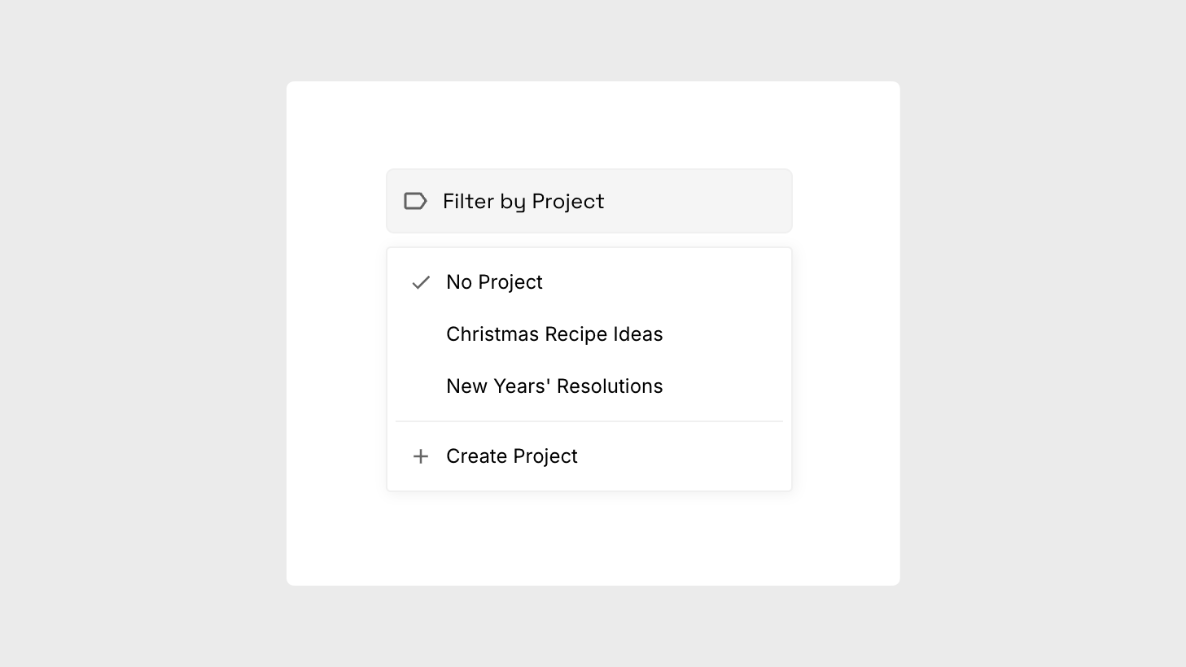Screen dimensions: 1186x667
Task: Choose Christmas Recipe Ideas from the list
Action: point(554,334)
